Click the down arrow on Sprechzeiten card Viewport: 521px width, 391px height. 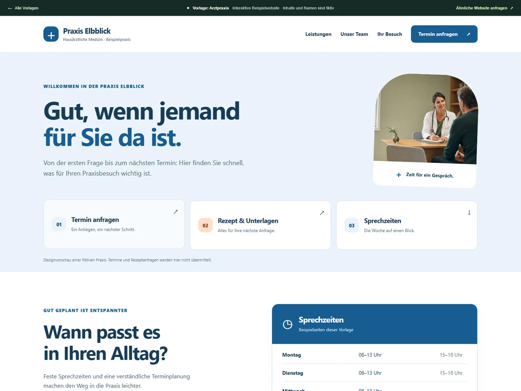coord(469,212)
